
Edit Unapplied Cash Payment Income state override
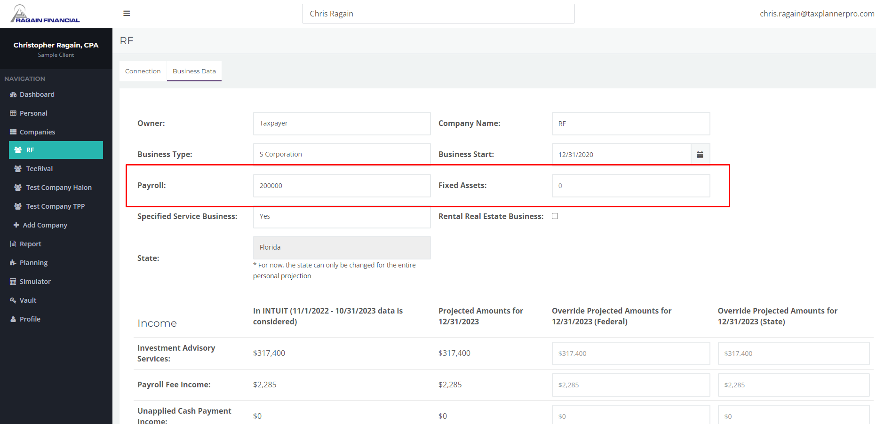point(794,416)
